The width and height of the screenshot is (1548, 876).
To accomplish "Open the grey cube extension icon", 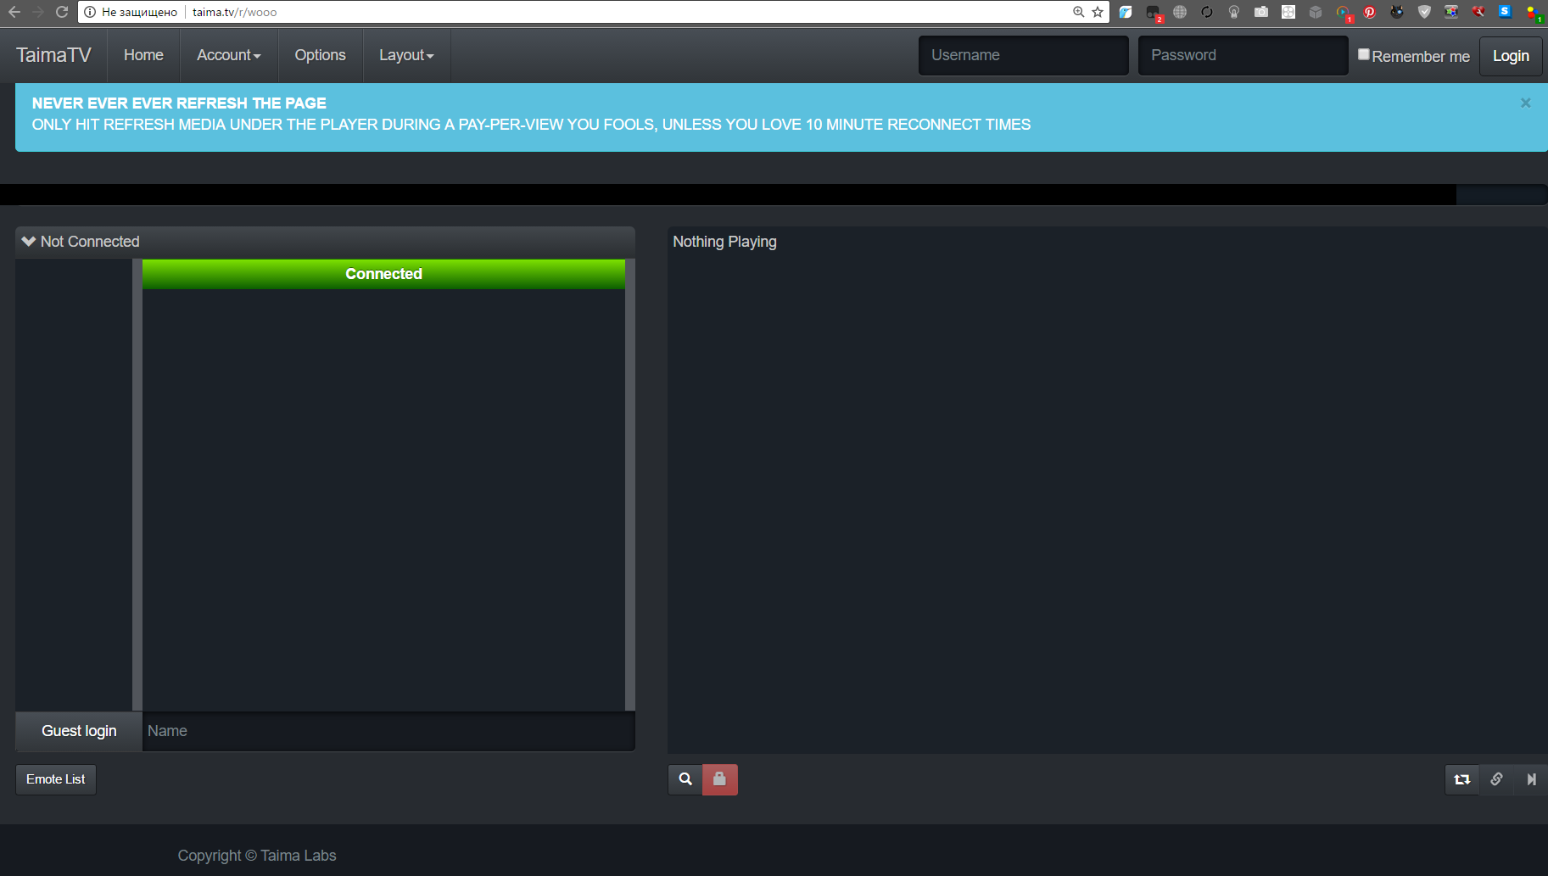I will click(x=1316, y=12).
